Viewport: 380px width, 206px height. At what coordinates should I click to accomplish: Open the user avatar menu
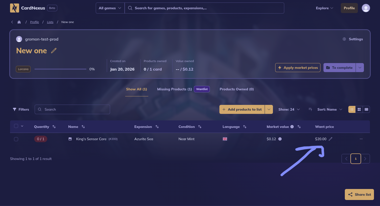tap(366, 8)
